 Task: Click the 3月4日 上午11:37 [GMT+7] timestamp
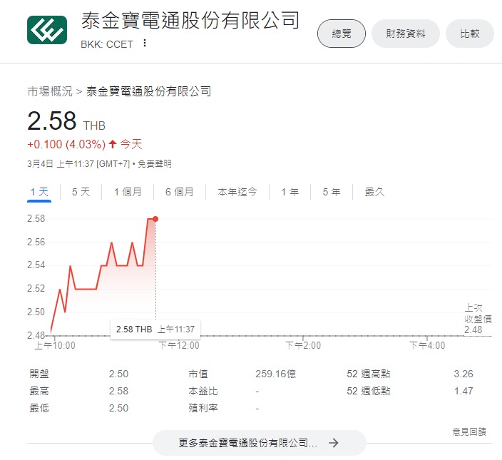(78, 164)
